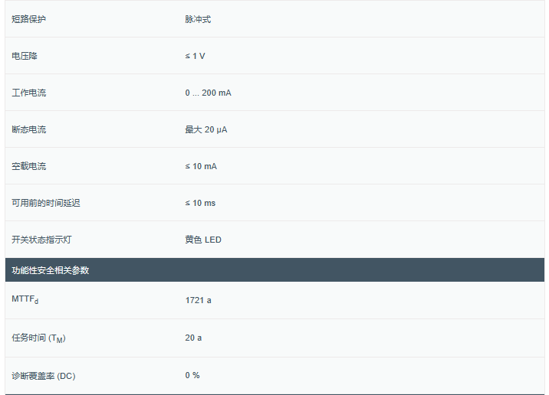Image resolution: width=549 pixels, height=395 pixels.
Task: Click the 诊断覆盖率 (DC) label
Action: pyautogui.click(x=44, y=376)
